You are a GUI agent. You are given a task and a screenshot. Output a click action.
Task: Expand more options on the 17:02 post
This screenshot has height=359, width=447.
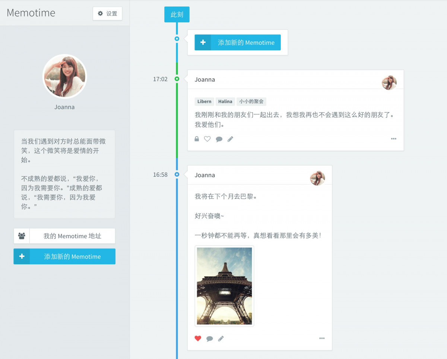pos(393,139)
